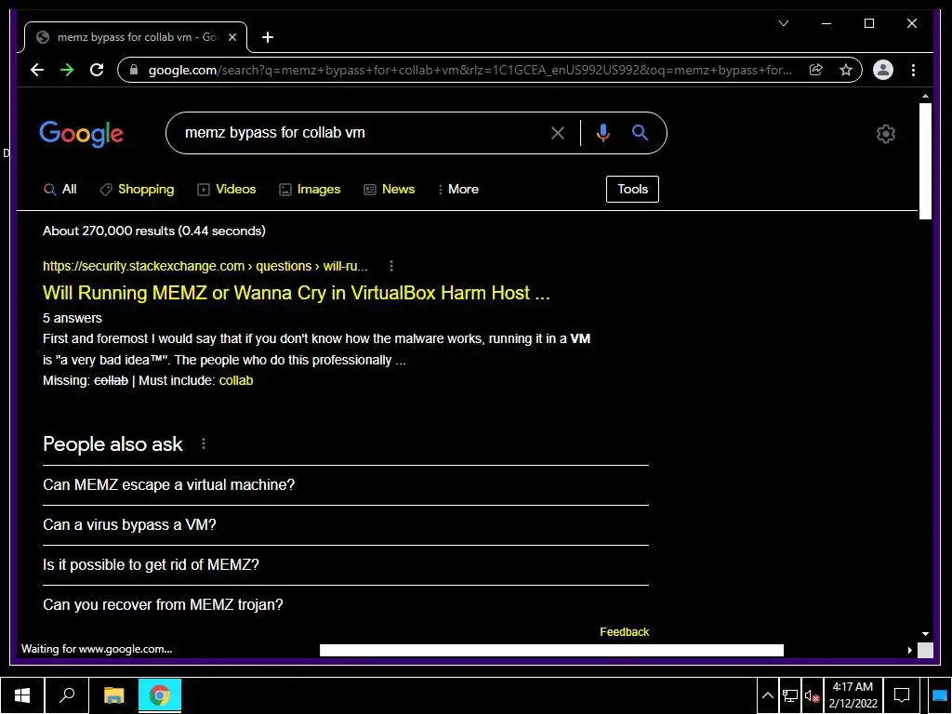The height and width of the screenshot is (714, 952).
Task: Open search Tools button
Action: pyautogui.click(x=632, y=189)
